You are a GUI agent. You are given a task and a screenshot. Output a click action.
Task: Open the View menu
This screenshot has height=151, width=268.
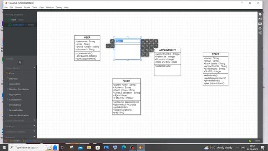click(41, 8)
